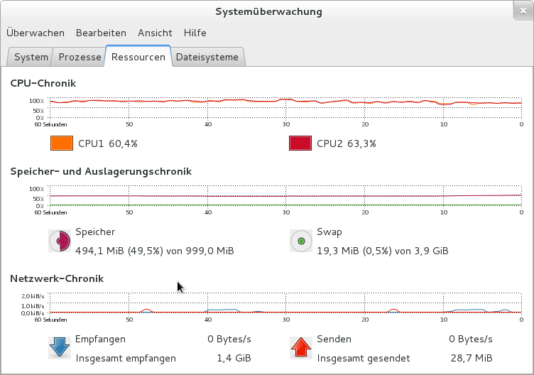
Task: Click the red Senden upload arrow
Action: point(302,348)
